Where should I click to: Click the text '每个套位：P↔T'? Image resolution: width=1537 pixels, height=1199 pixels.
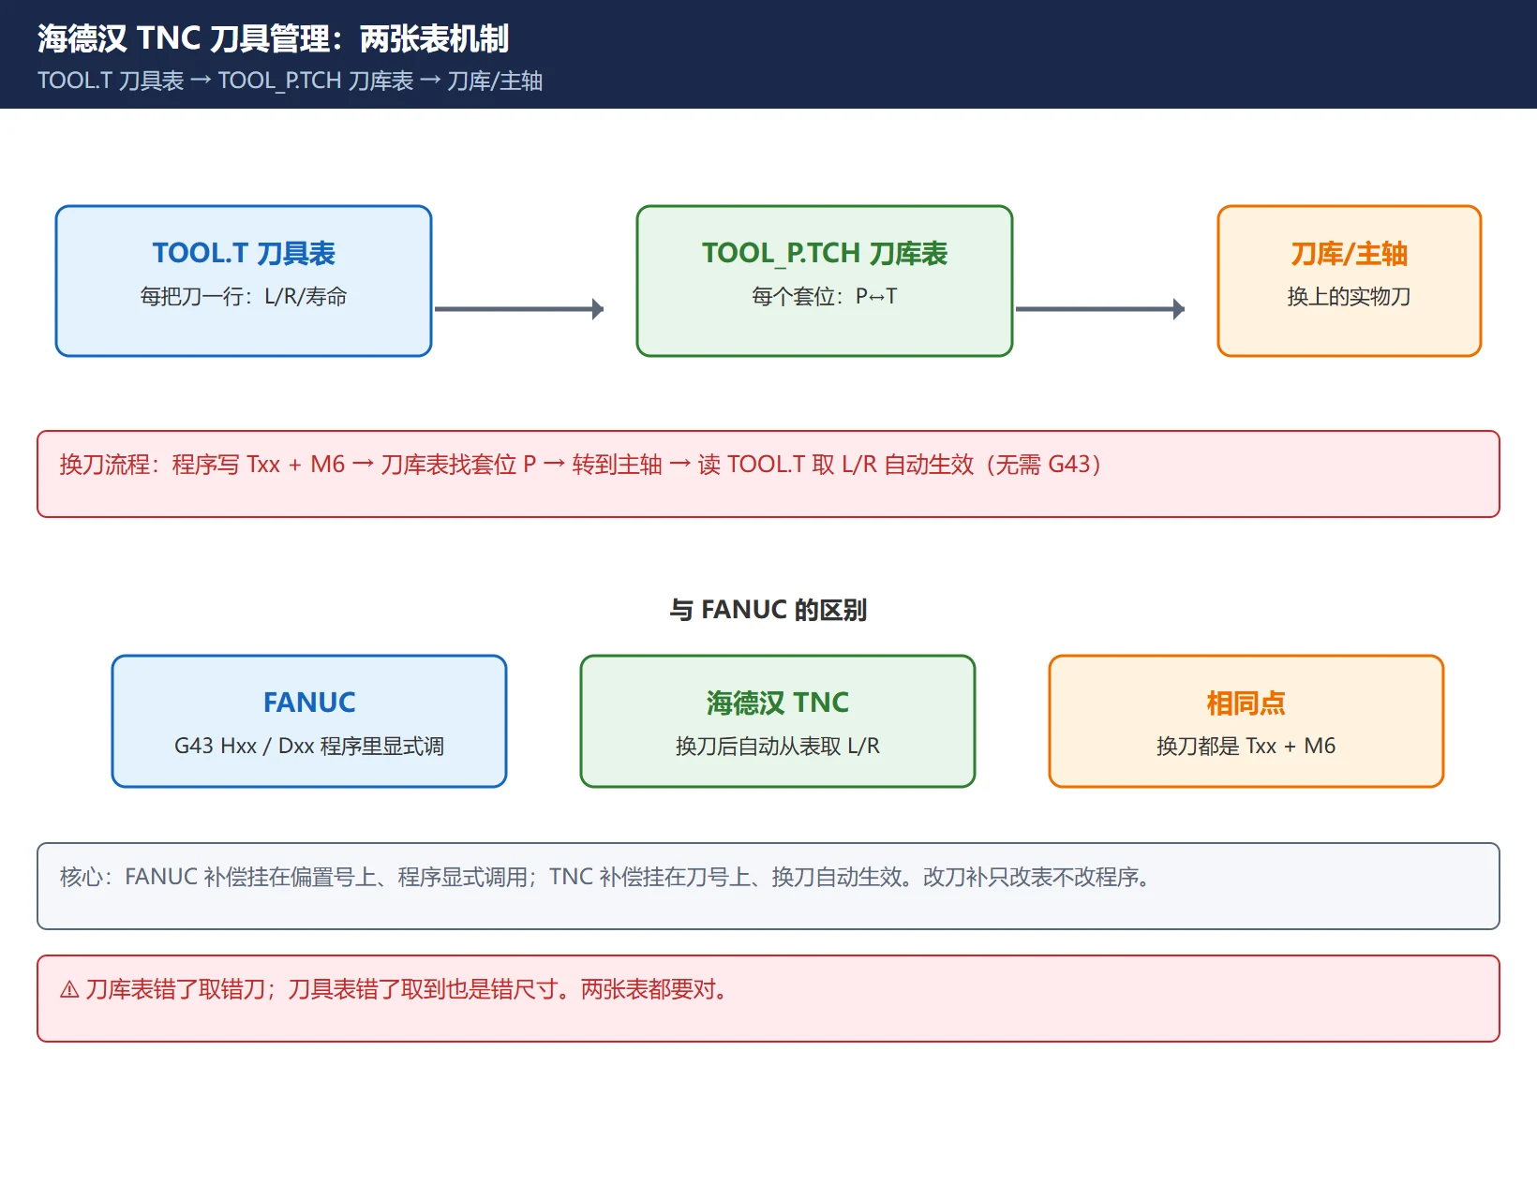click(825, 297)
